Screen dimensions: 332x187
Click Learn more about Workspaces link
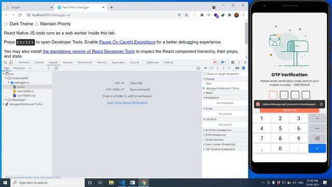(x=127, y=103)
